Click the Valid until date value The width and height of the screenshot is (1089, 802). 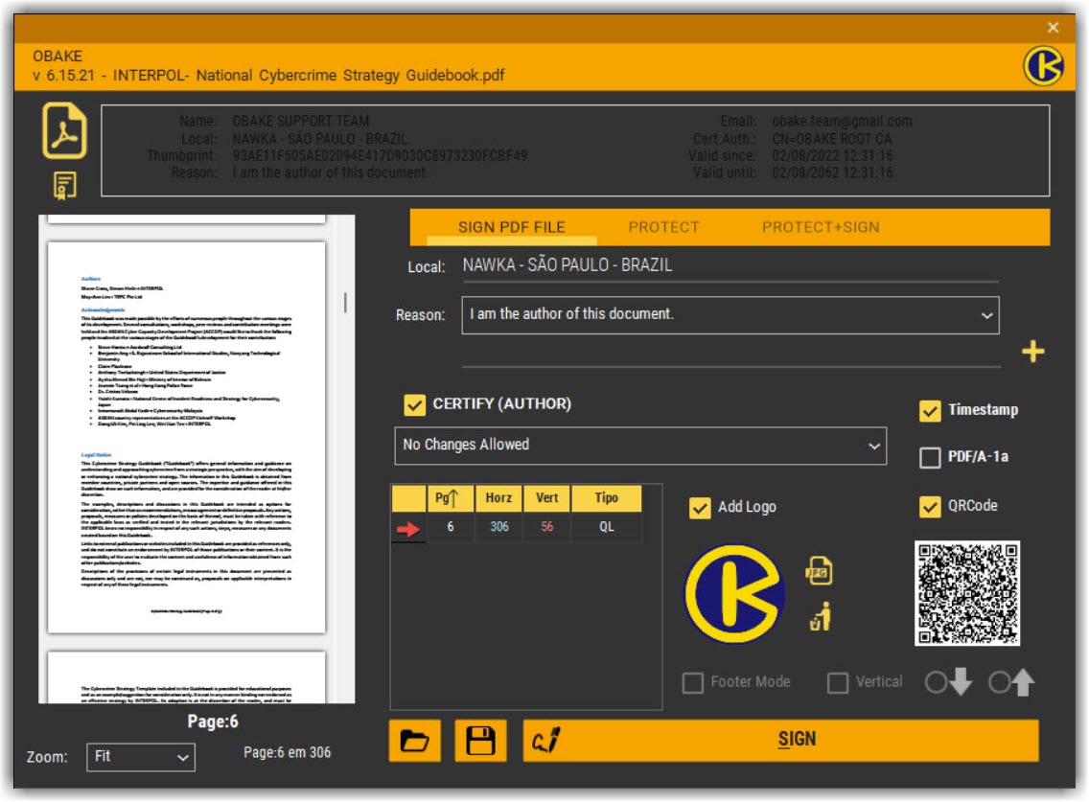click(x=832, y=172)
